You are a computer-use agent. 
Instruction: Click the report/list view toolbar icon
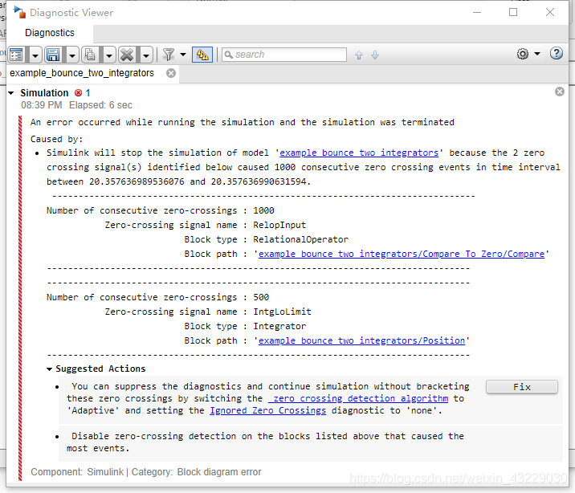pos(17,55)
